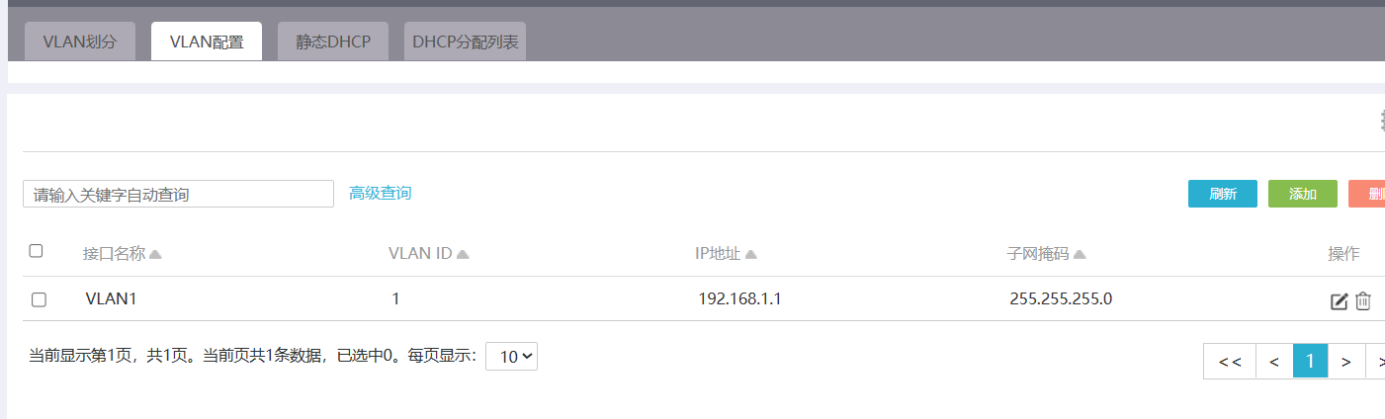This screenshot has width=1385, height=419.
Task: Open 高级查询 advanced search link
Action: (x=380, y=193)
